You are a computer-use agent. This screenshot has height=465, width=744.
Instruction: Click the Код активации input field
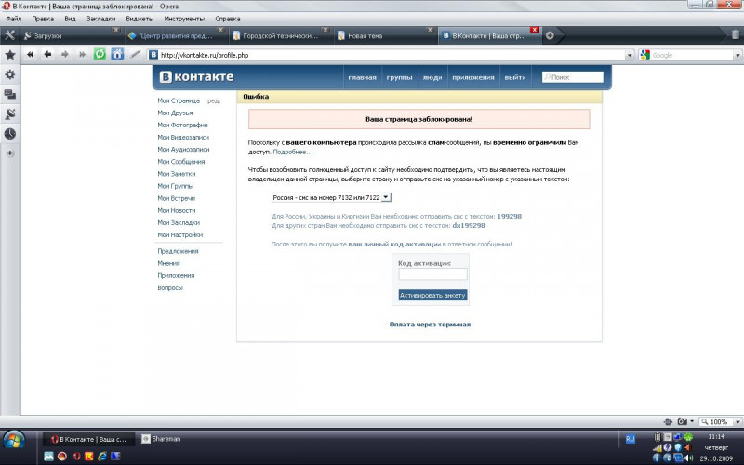pos(432,273)
